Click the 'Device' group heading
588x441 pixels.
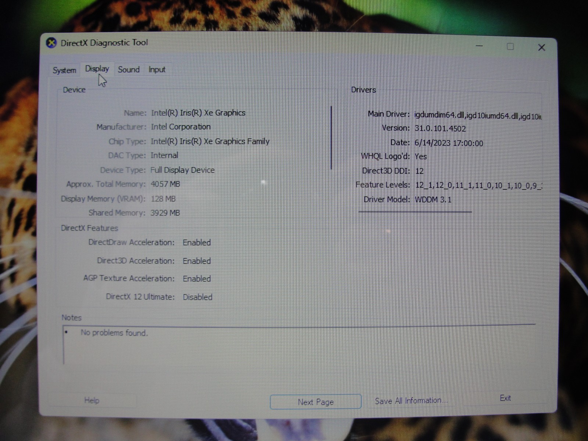[x=74, y=90]
